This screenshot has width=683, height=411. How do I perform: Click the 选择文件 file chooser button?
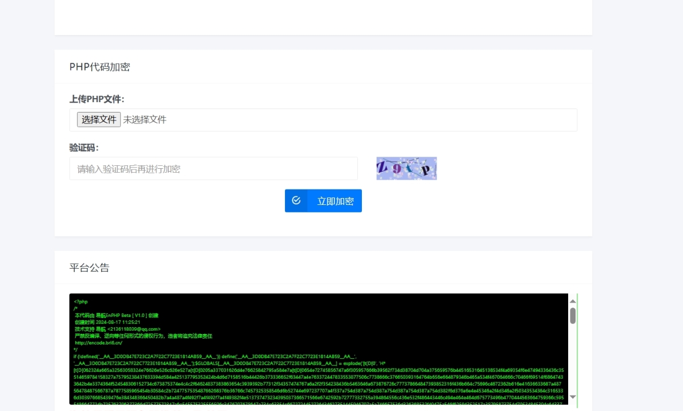(x=99, y=120)
